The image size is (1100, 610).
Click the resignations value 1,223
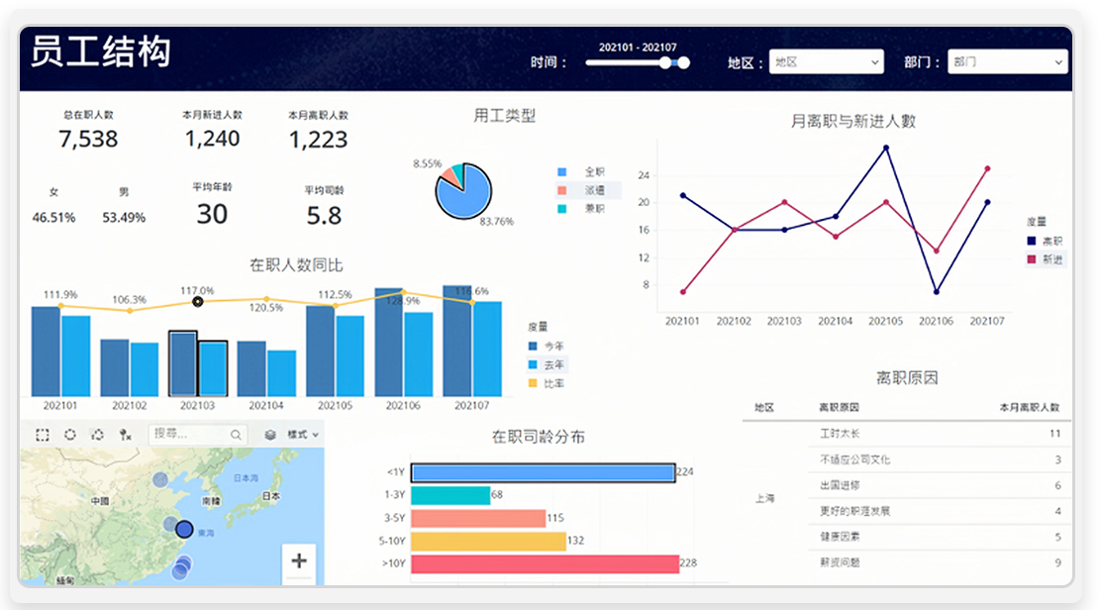tap(319, 139)
